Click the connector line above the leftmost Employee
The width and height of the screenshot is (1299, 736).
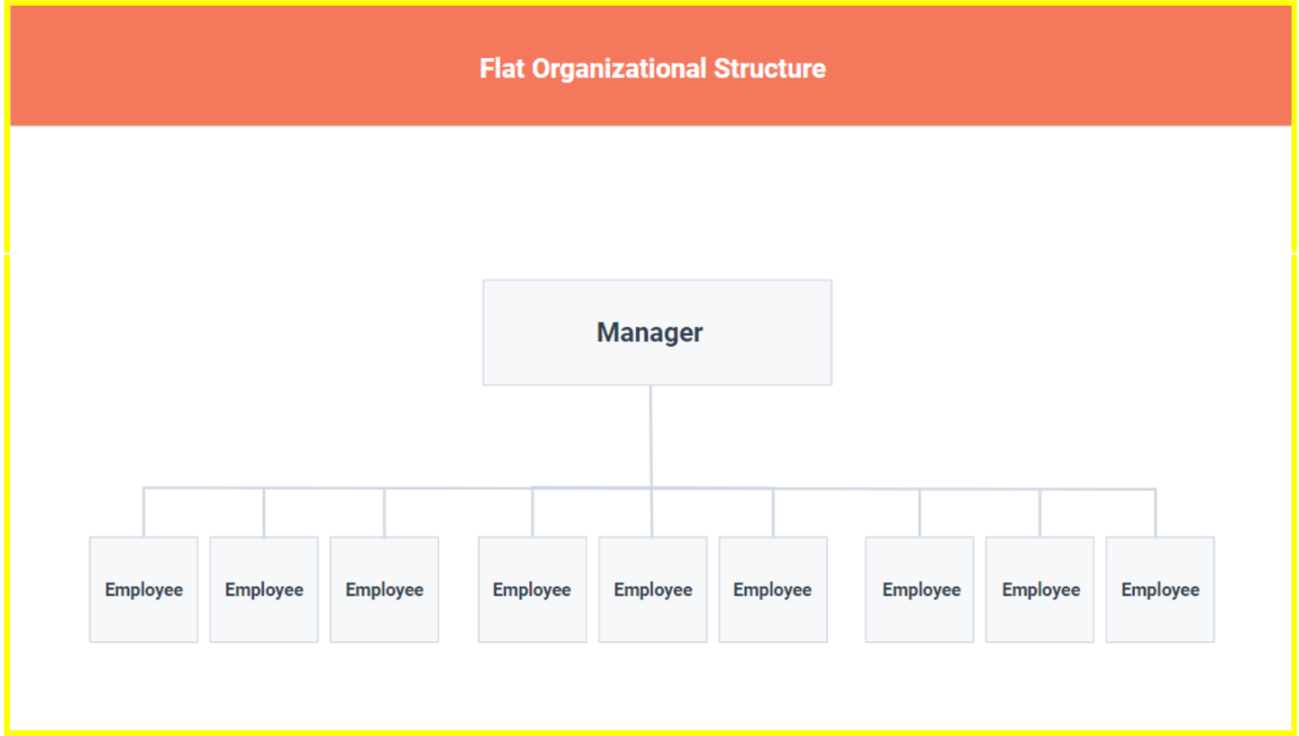[144, 512]
